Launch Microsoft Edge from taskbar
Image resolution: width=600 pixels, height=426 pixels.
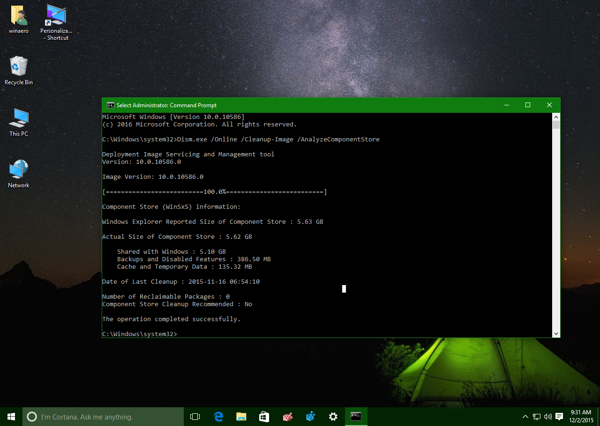(218, 417)
